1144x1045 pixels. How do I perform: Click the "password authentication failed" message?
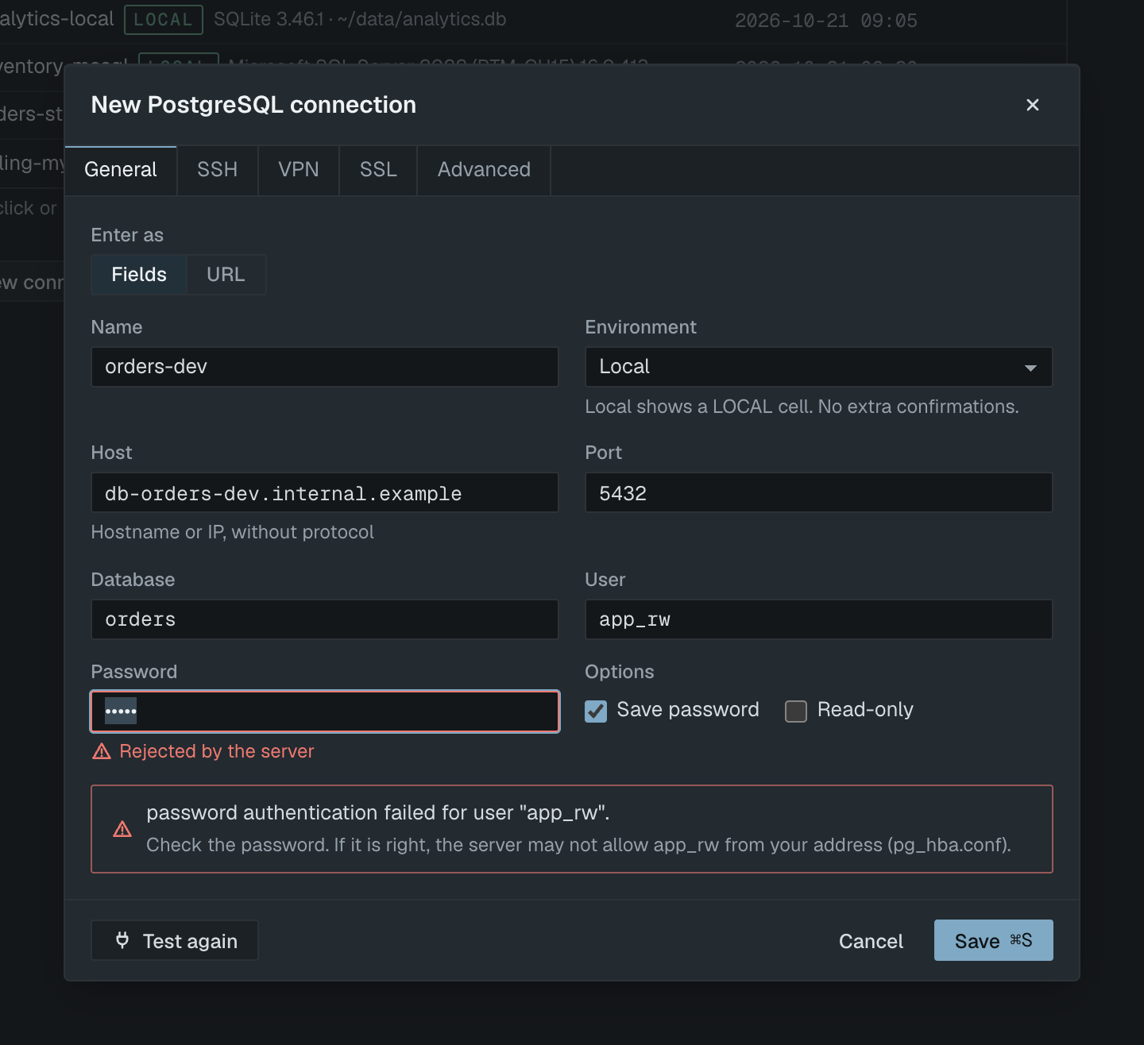[378, 813]
